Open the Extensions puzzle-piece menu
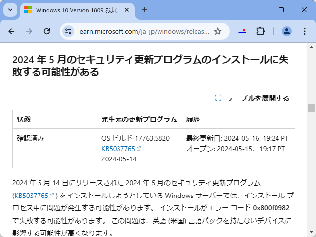Viewport: 316px width, 237px height. 260,31
